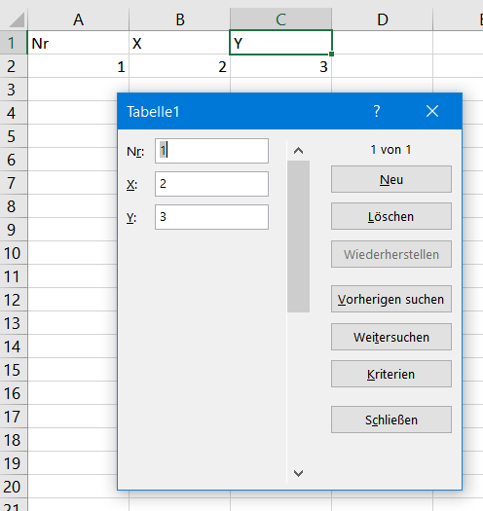Click the Schließen button
Viewport: 483px width, 511px height.
pyautogui.click(x=391, y=420)
